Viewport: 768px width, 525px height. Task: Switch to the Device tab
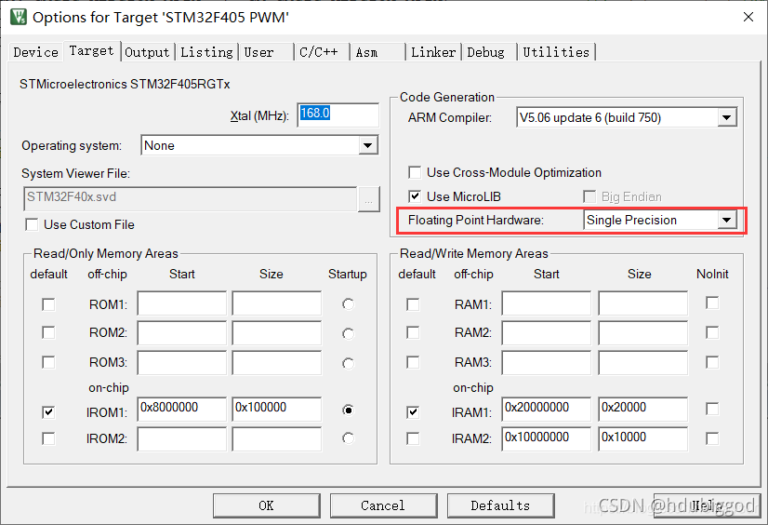coord(35,52)
